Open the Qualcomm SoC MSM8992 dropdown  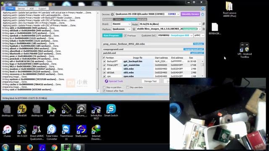coord(175,35)
